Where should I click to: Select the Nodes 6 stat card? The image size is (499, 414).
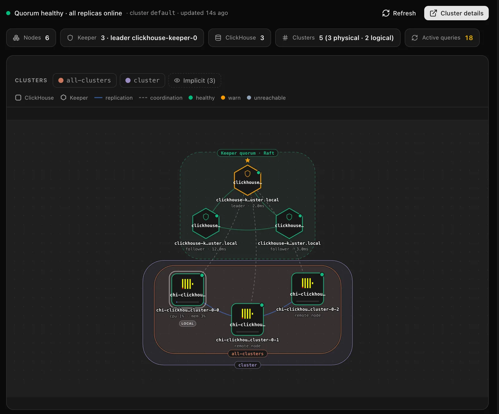(31, 38)
